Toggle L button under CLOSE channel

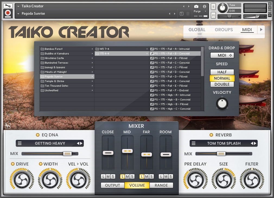(x=103, y=177)
